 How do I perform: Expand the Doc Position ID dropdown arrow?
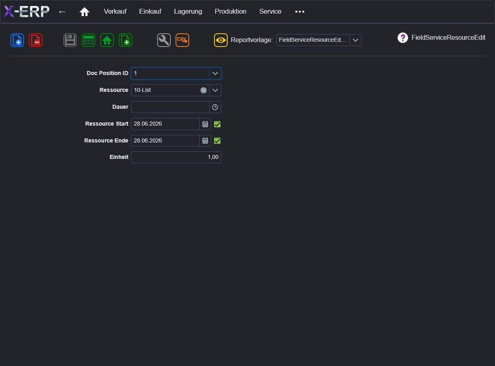click(215, 73)
